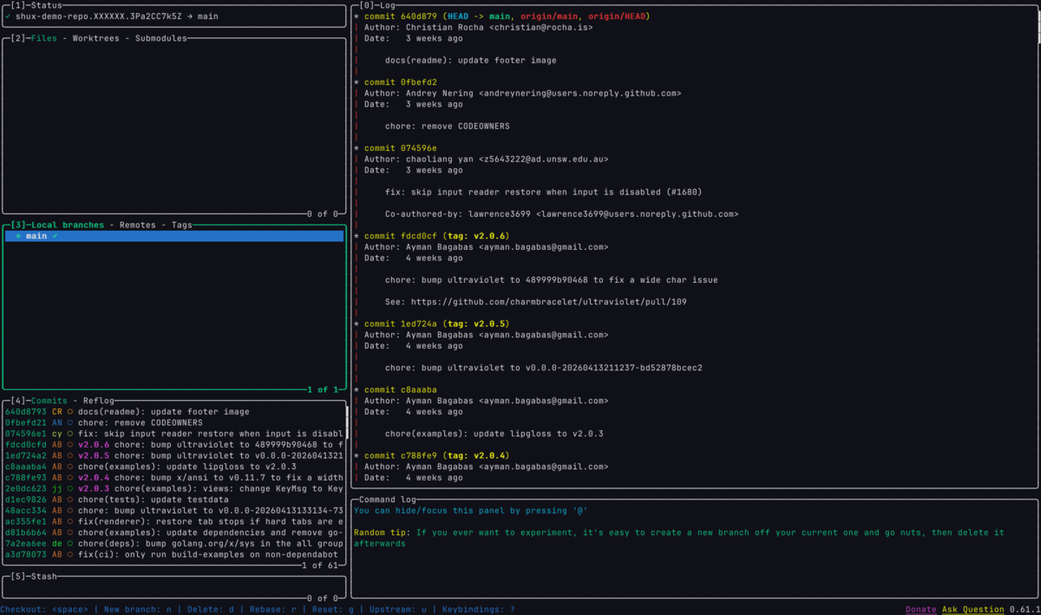Click the graph circle on commit ac355fe1
Image resolution: width=1041 pixels, height=615 pixels.
[70, 521]
